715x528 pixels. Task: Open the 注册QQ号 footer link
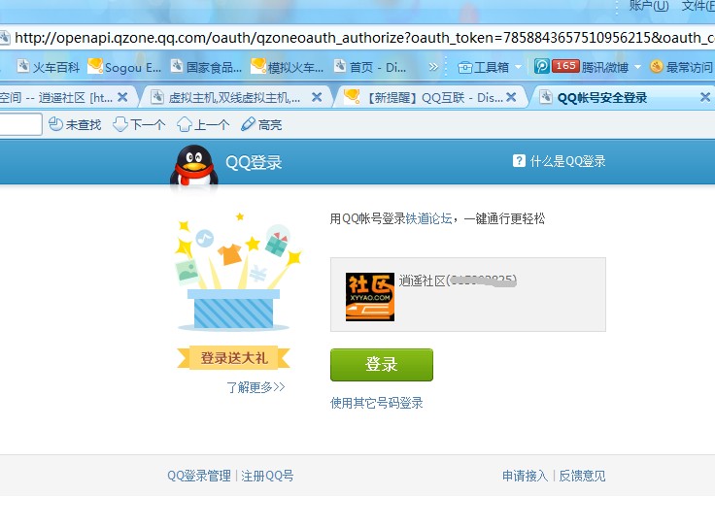pos(267,476)
